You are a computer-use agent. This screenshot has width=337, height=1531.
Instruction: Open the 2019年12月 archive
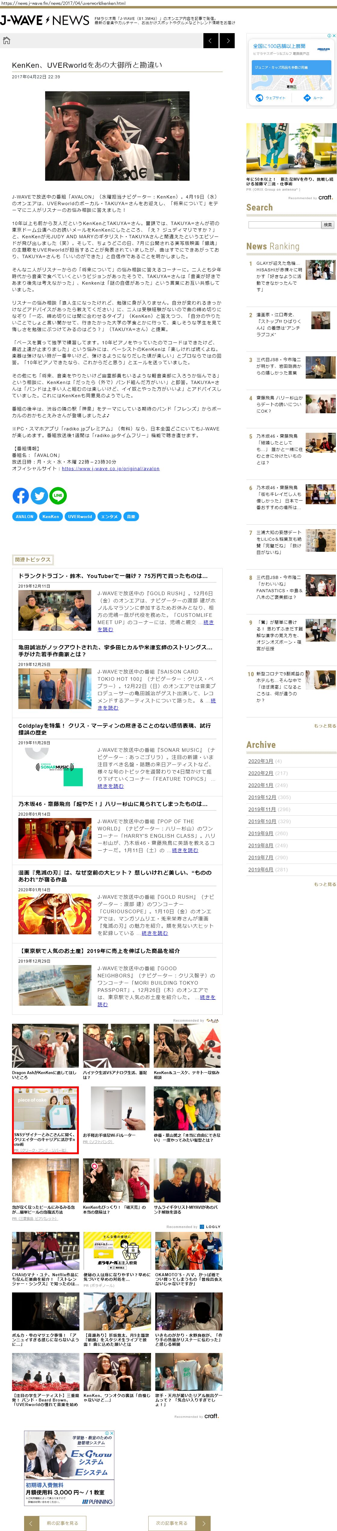262,797
